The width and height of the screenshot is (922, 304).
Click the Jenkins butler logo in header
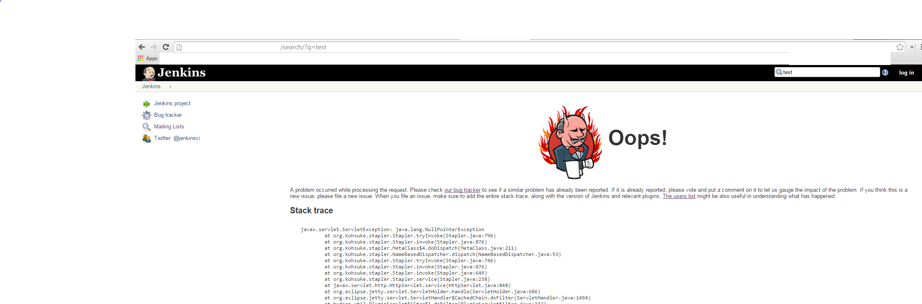(149, 73)
